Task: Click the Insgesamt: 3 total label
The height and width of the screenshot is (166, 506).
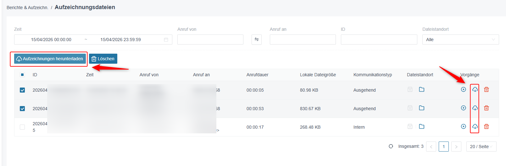Action: pyautogui.click(x=411, y=146)
